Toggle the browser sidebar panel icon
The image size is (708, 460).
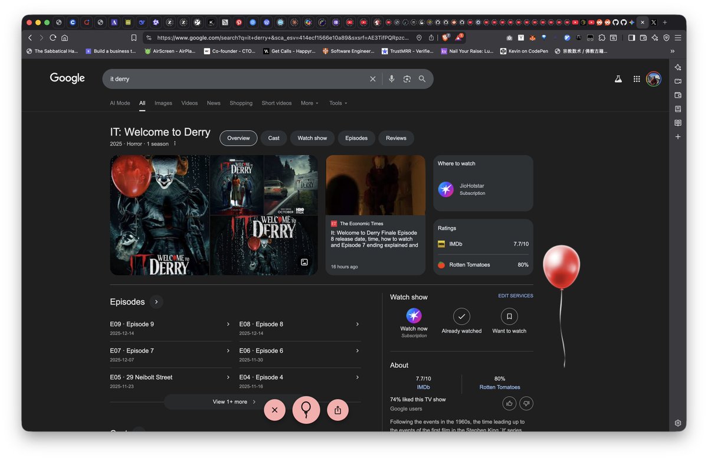(x=631, y=38)
